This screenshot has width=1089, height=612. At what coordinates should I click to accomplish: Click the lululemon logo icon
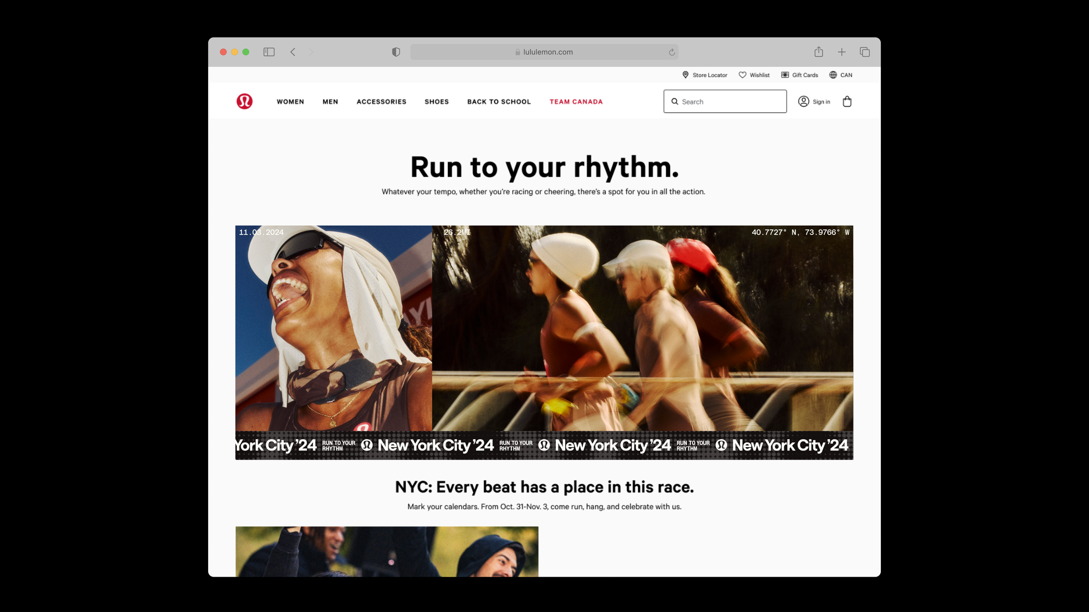click(244, 101)
